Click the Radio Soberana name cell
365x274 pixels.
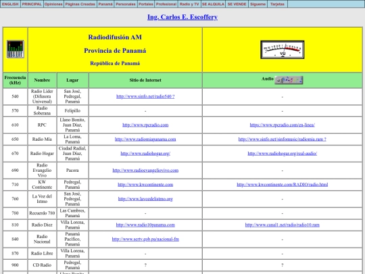42,111
